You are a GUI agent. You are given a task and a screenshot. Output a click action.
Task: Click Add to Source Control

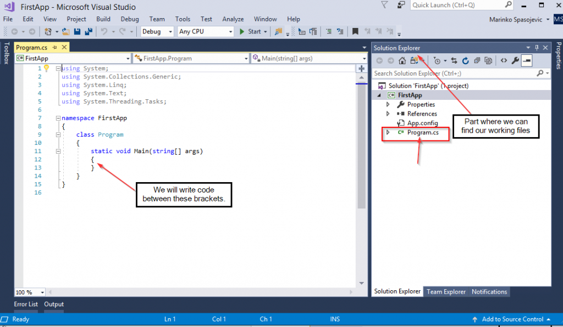[512, 319]
